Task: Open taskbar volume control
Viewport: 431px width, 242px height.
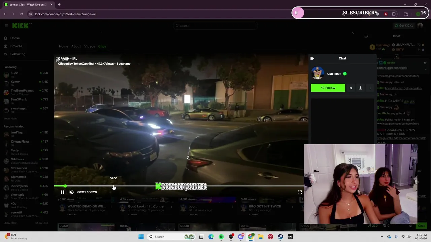Action: click(x=409, y=237)
